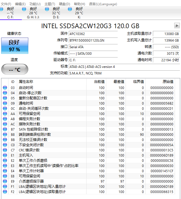The width and height of the screenshot is (181, 199).
Task: Select the C: F: disk tab
Action: (10, 13)
